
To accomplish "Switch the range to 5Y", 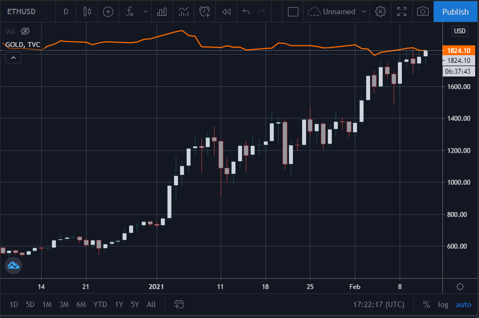I will coord(135,304).
